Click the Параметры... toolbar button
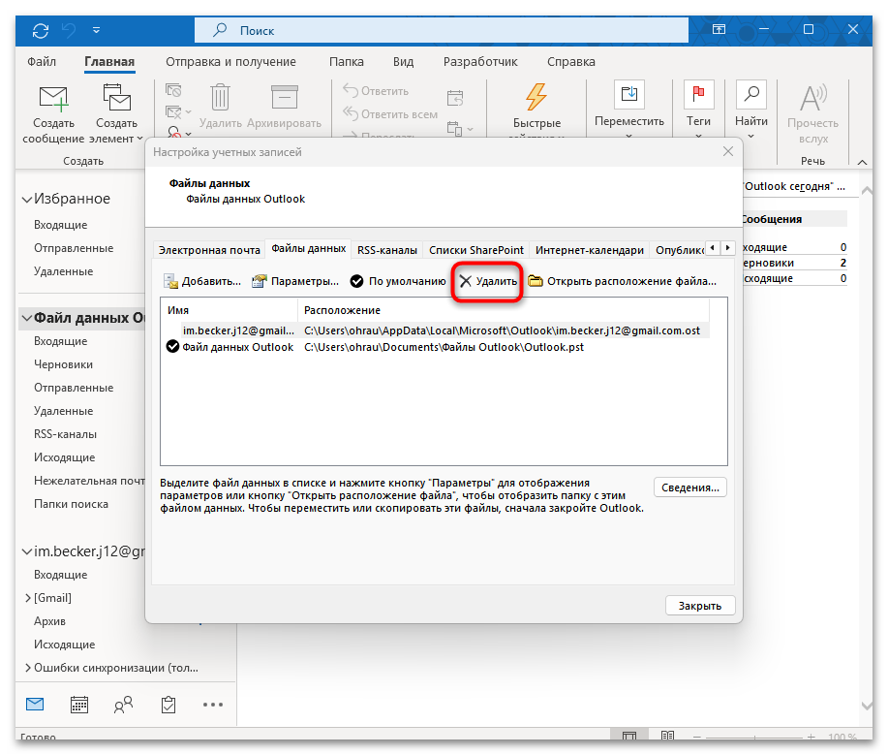Screen dimensions: 888x755 pos(295,281)
